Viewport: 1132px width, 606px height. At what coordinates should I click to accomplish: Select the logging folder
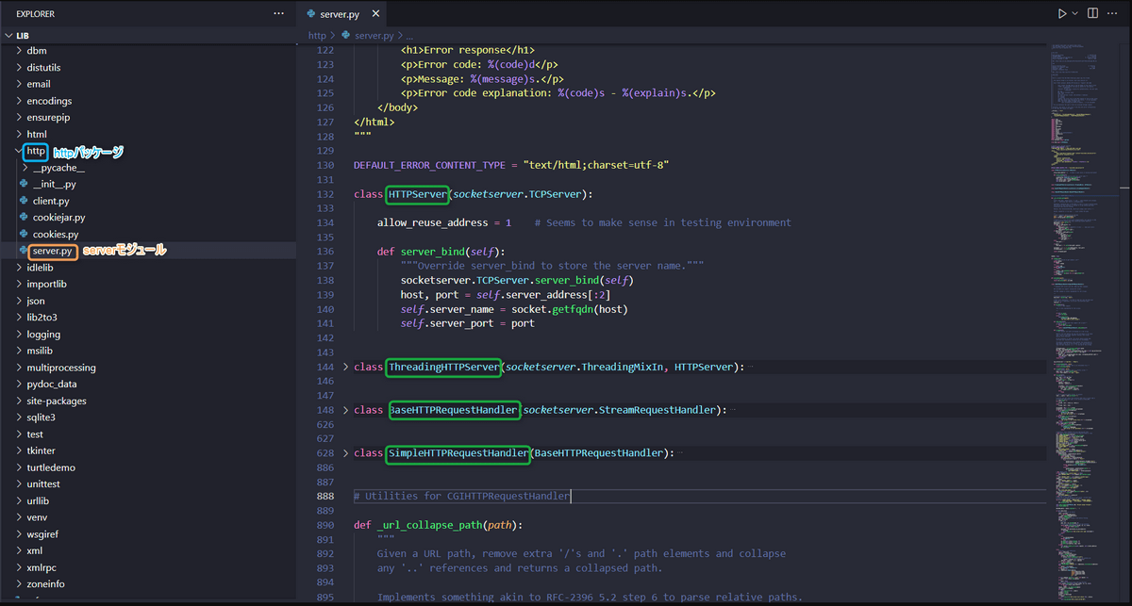pos(43,335)
